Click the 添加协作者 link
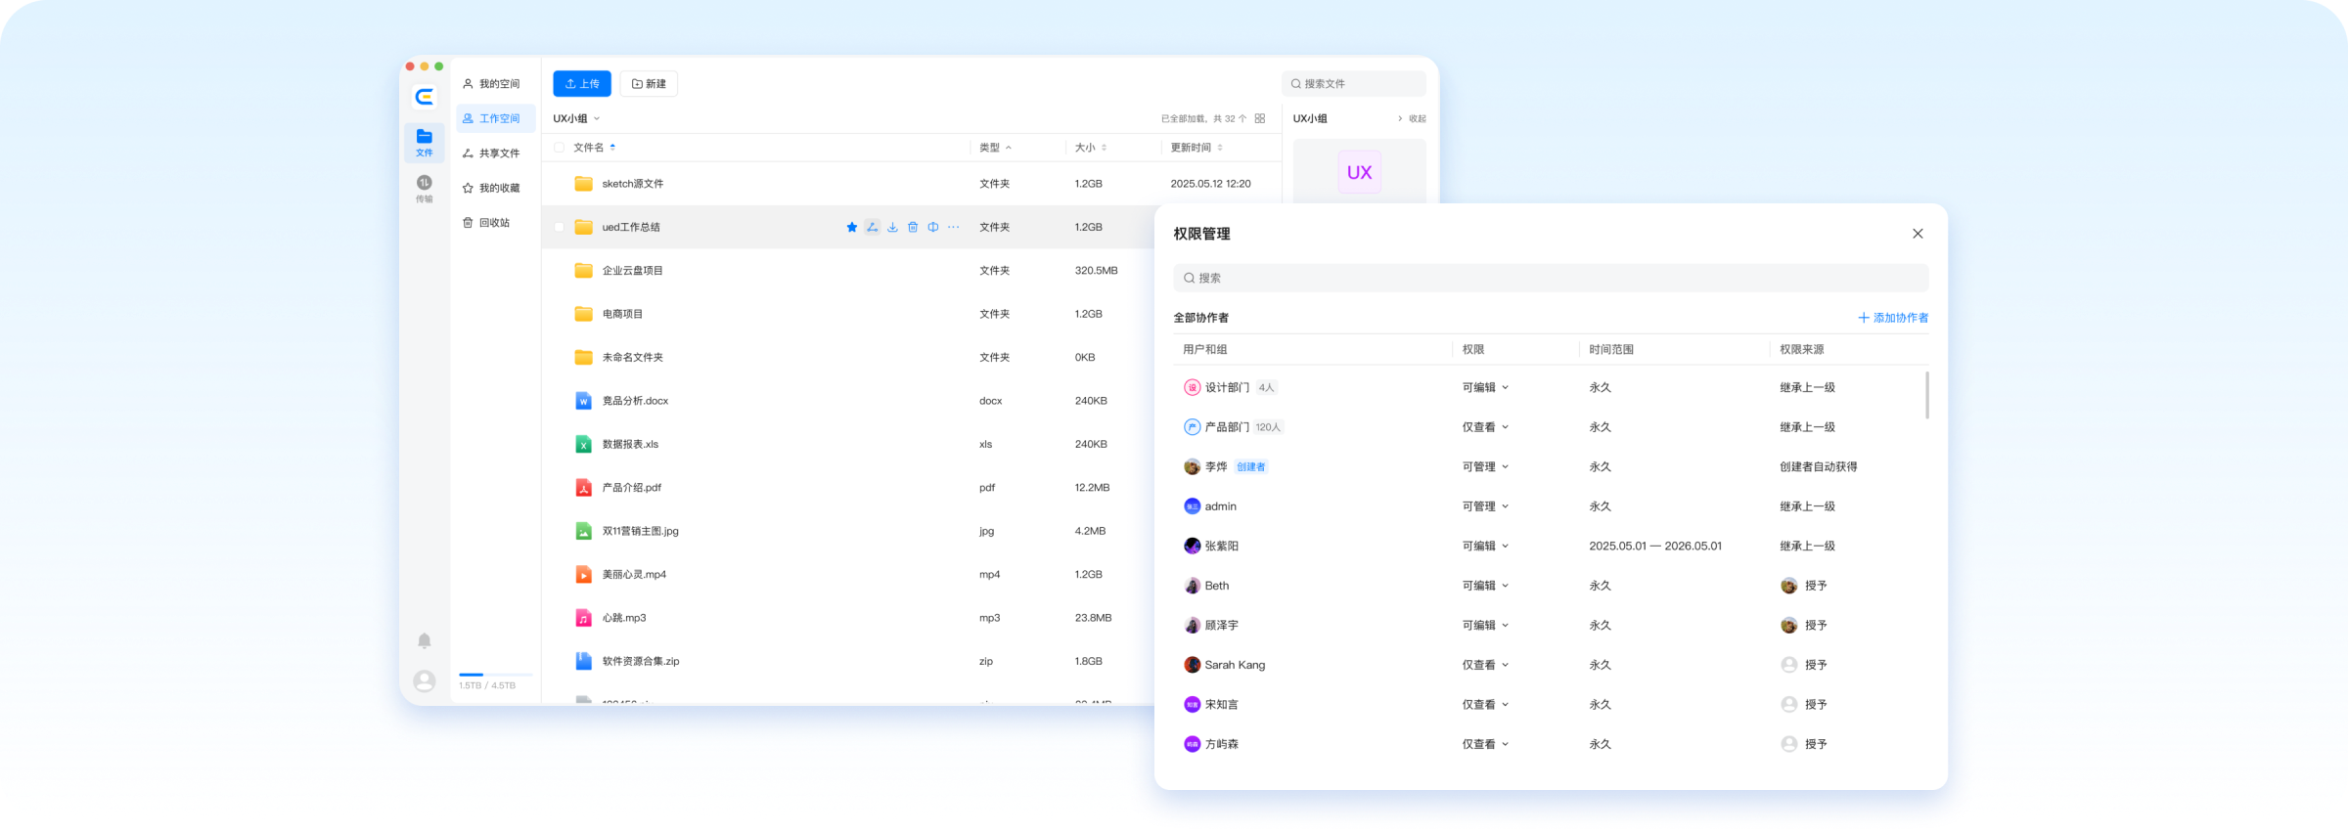Viewport: 2348px width, 833px height. click(x=1893, y=318)
